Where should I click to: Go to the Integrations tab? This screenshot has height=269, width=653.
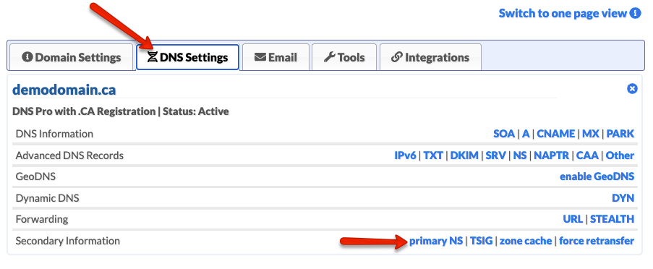click(430, 57)
